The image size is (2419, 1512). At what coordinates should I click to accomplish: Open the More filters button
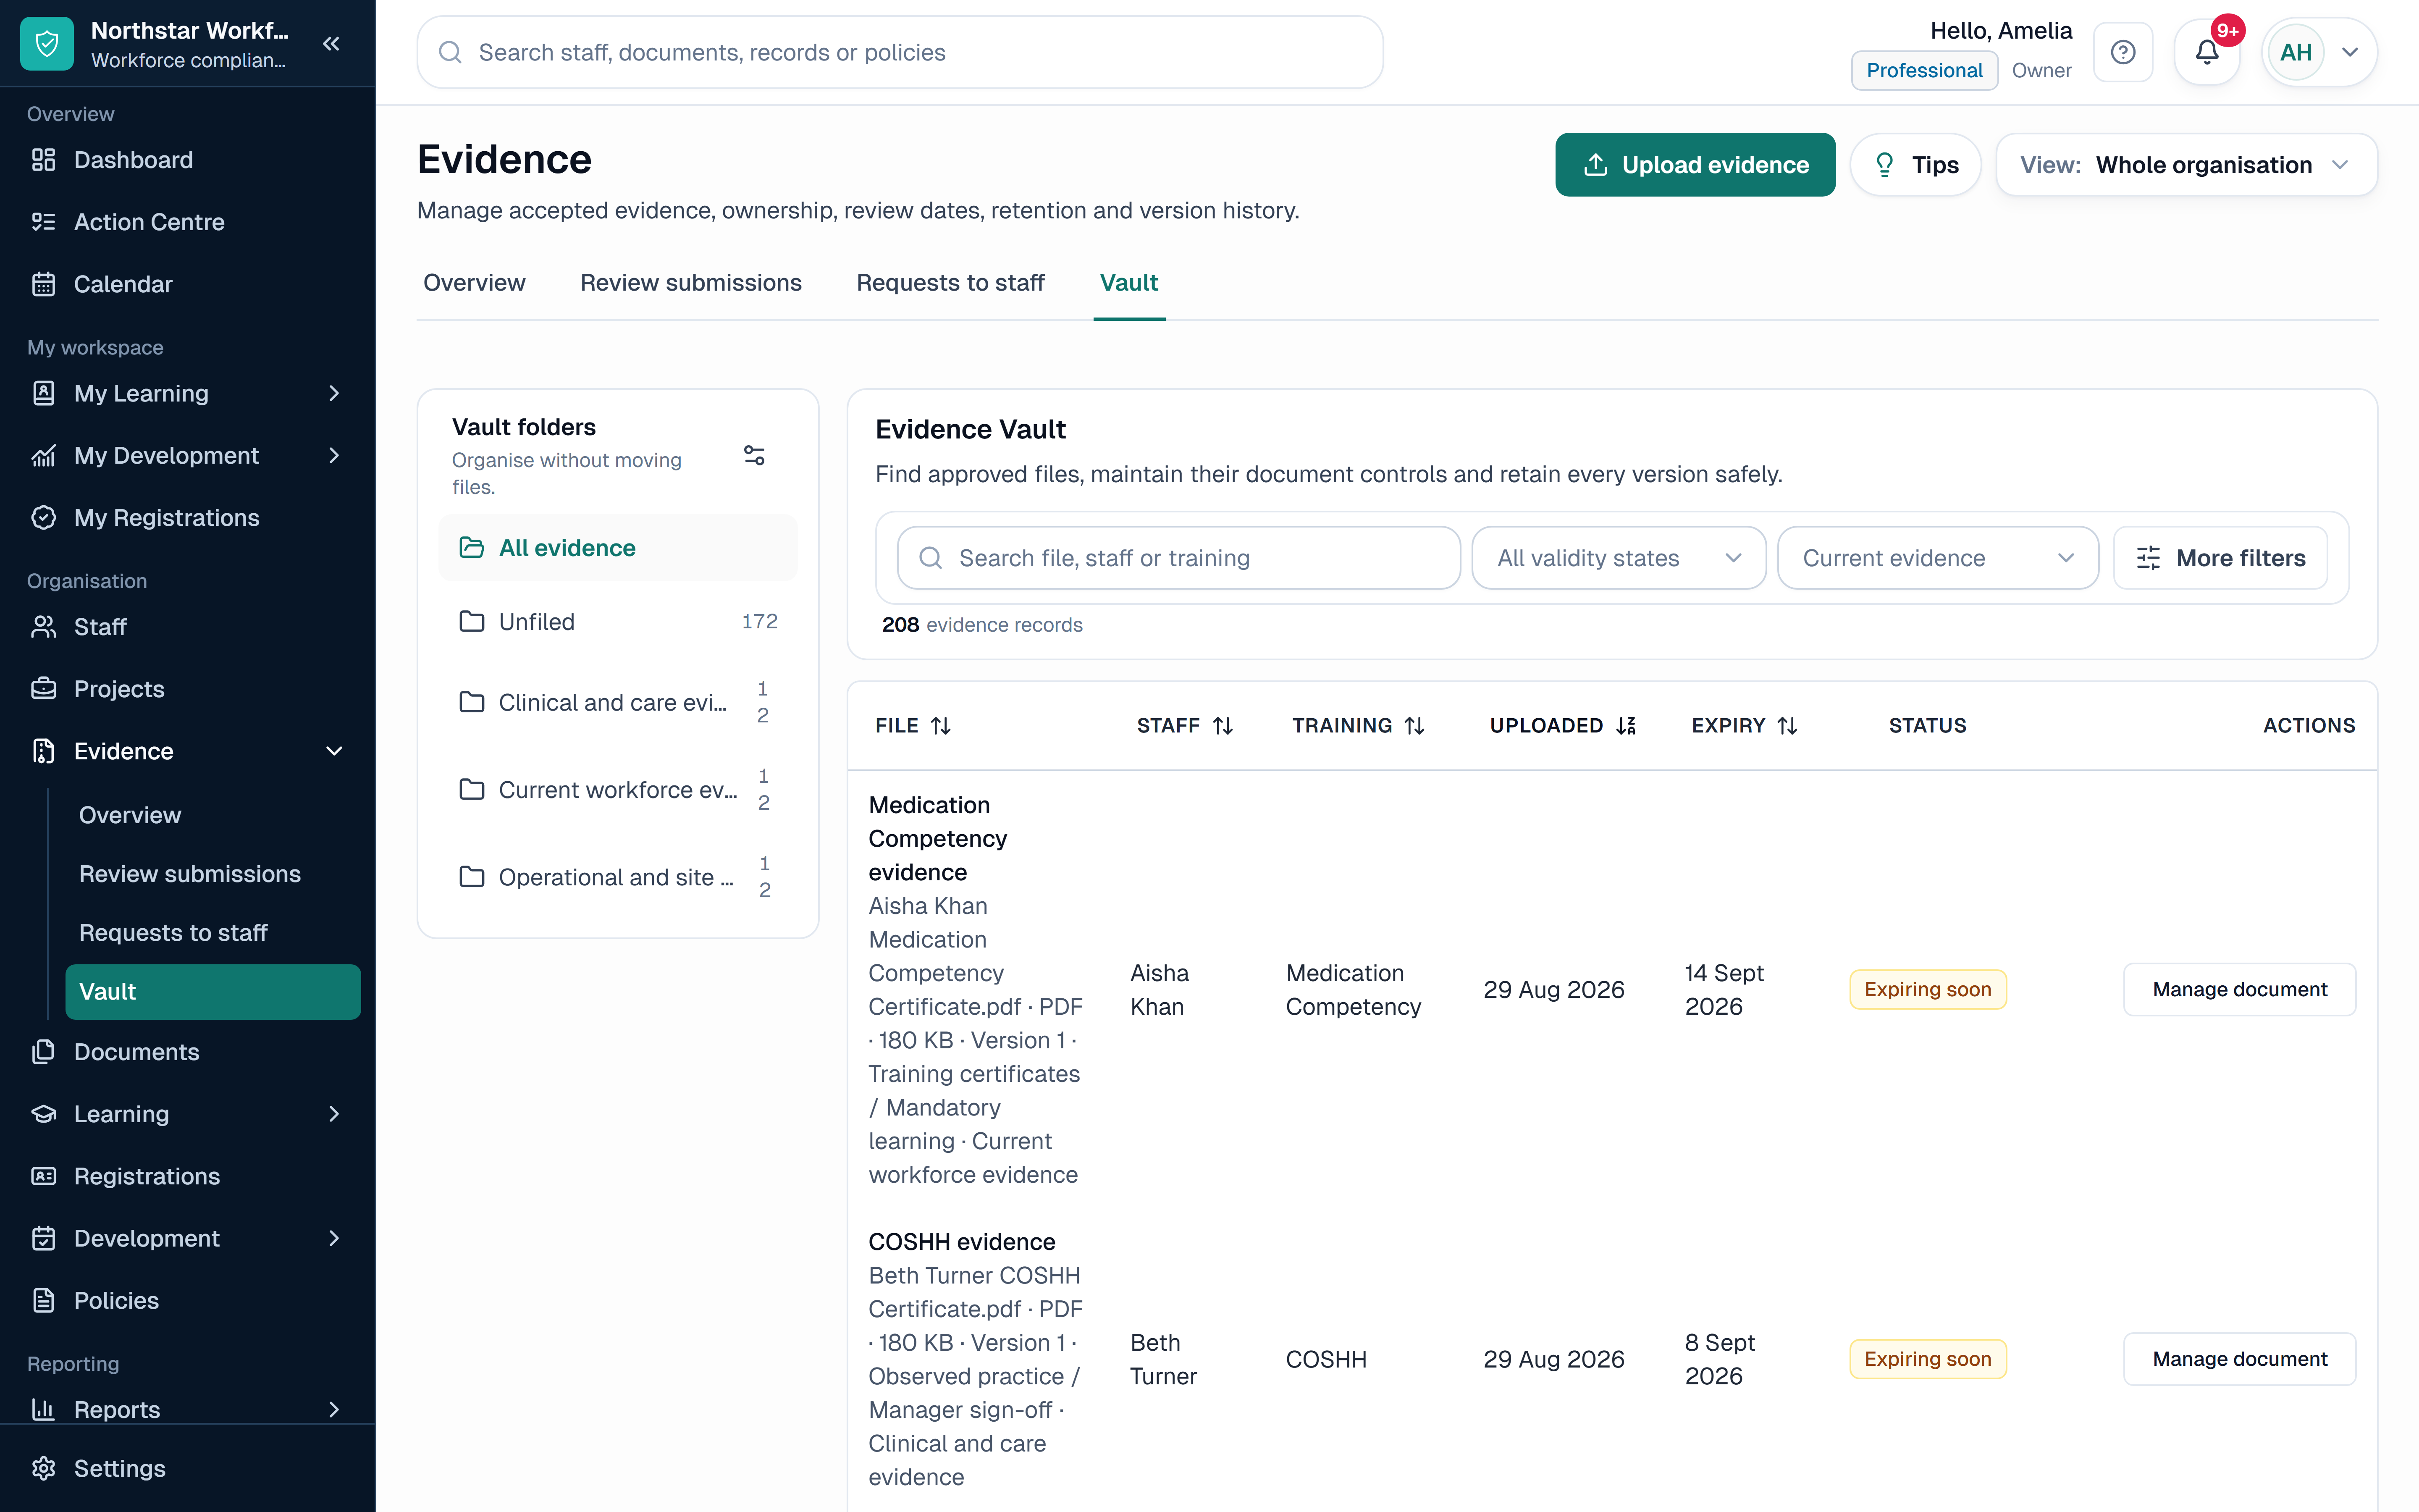point(2220,558)
